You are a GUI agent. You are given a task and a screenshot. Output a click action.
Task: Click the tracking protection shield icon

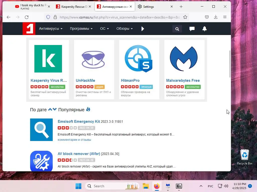[48, 17]
